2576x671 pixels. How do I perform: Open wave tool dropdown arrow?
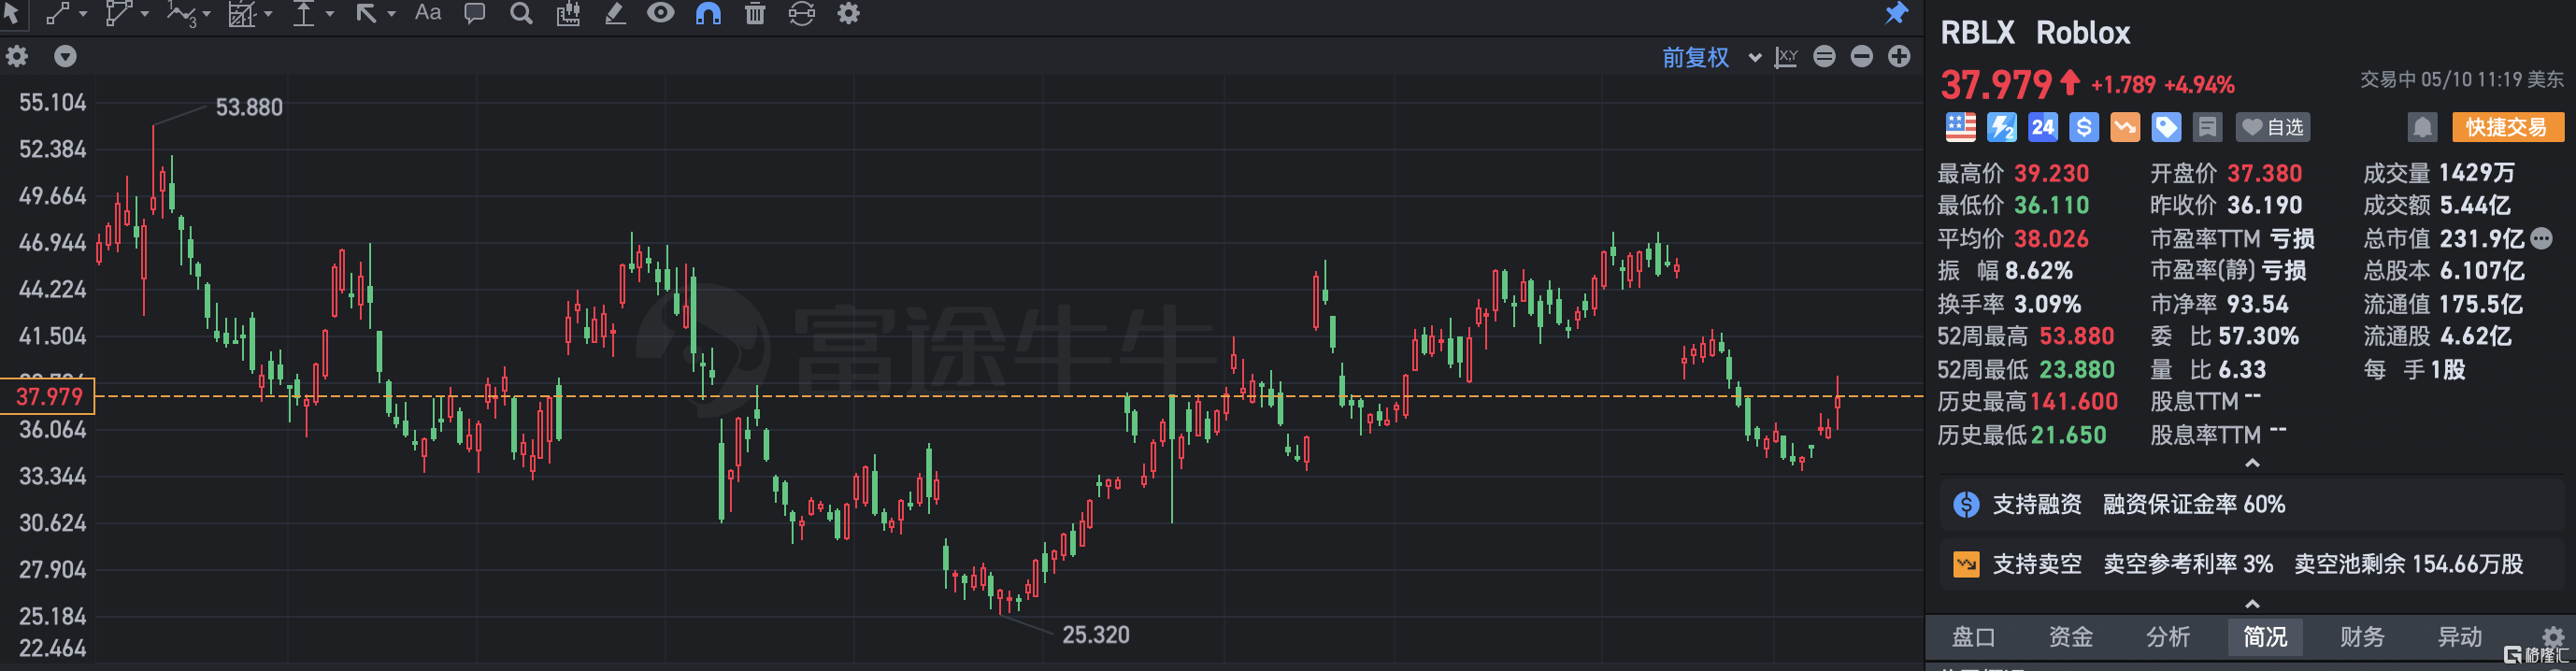[207, 14]
